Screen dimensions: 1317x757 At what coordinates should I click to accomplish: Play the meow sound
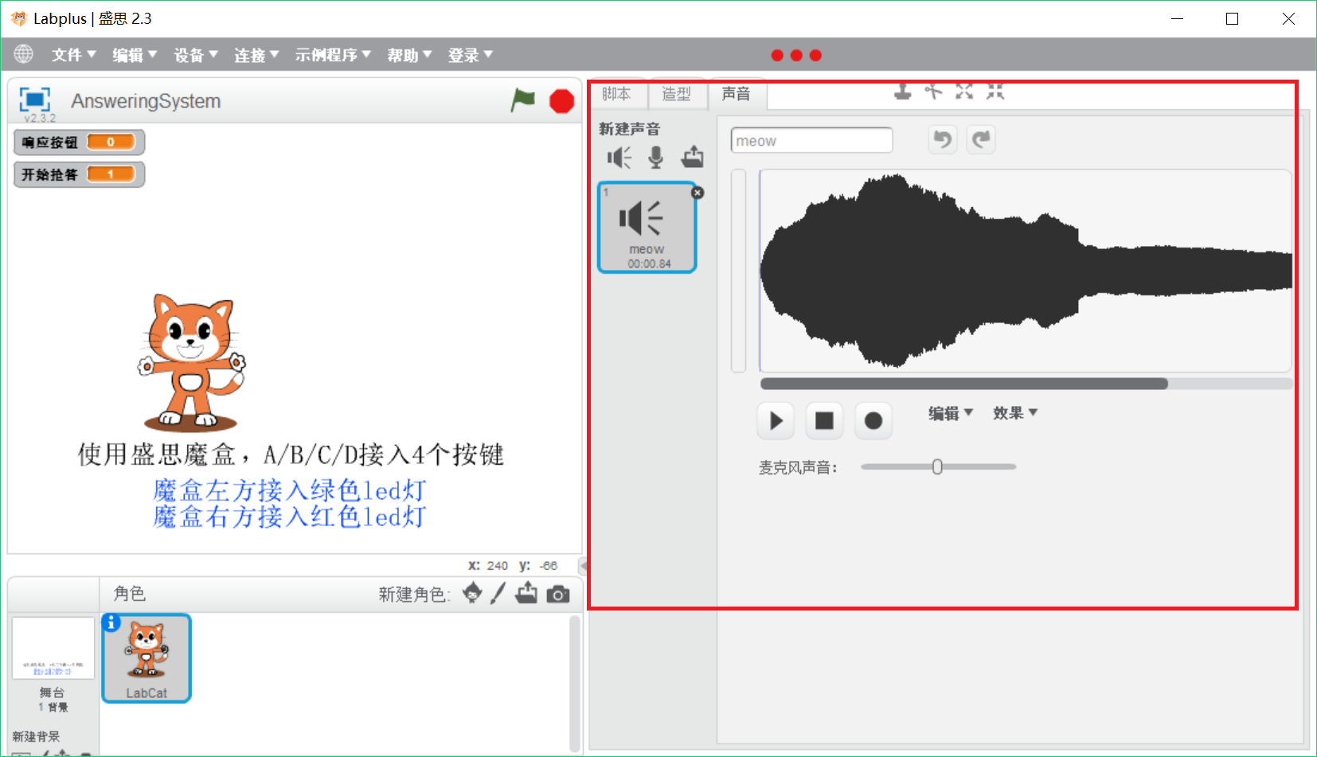coord(776,420)
